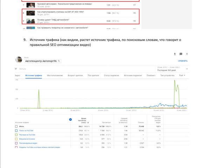The image size is (203, 168).
Task: Open the Поиск на YouTube source link
Action: pyautogui.click(x=26, y=131)
